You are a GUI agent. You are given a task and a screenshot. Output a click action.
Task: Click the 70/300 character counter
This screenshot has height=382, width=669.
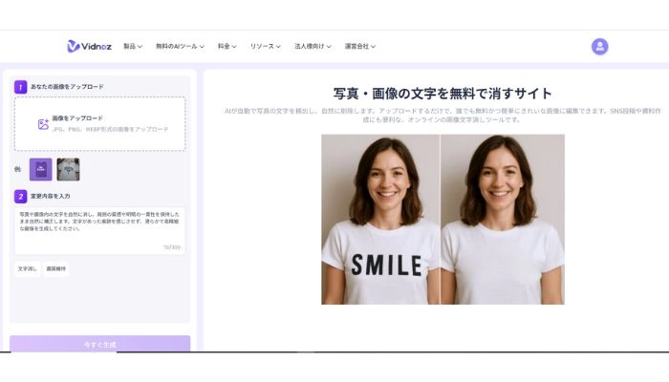click(x=172, y=247)
